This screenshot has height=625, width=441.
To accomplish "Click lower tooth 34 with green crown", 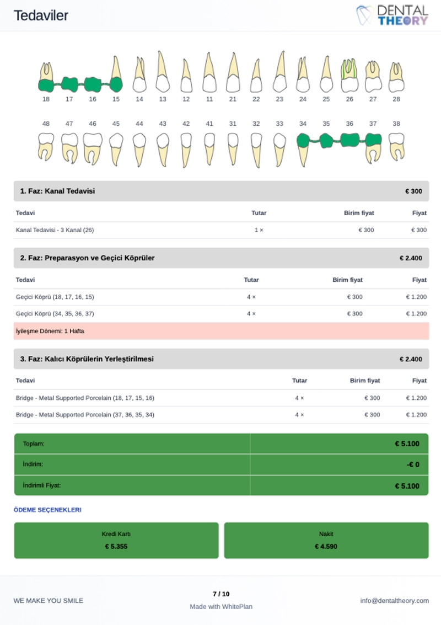I will pos(303,150).
